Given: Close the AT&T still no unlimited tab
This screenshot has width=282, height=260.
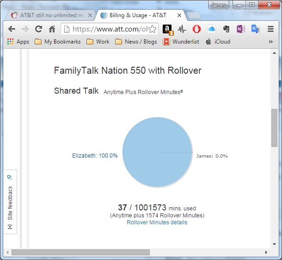Looking at the screenshot, I should (x=90, y=15).
